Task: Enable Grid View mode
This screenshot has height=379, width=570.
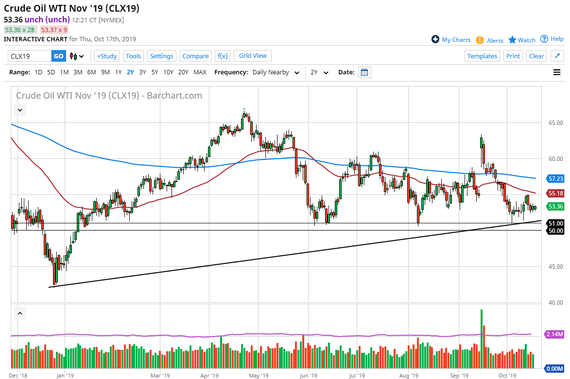Action: point(252,55)
